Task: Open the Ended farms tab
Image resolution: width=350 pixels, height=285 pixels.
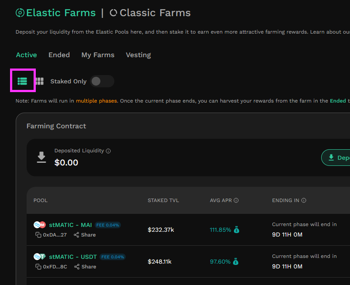Action: [x=59, y=55]
